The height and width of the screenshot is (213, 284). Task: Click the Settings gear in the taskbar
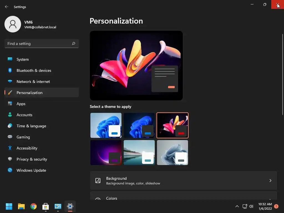click(70, 206)
